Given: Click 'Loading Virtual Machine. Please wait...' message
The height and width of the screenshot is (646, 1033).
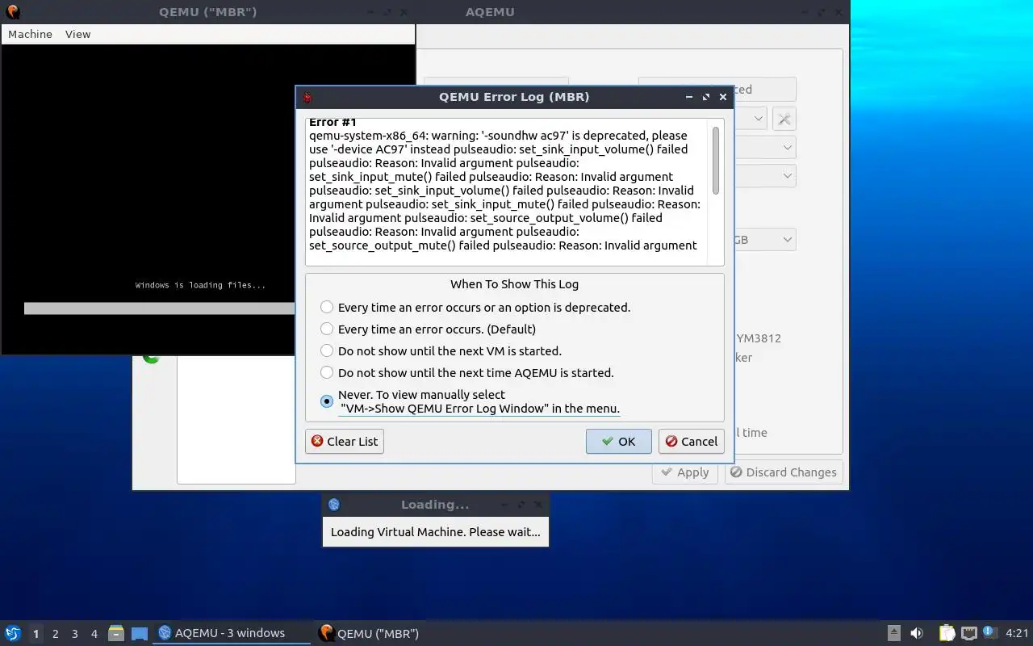Looking at the screenshot, I should coord(436,531).
